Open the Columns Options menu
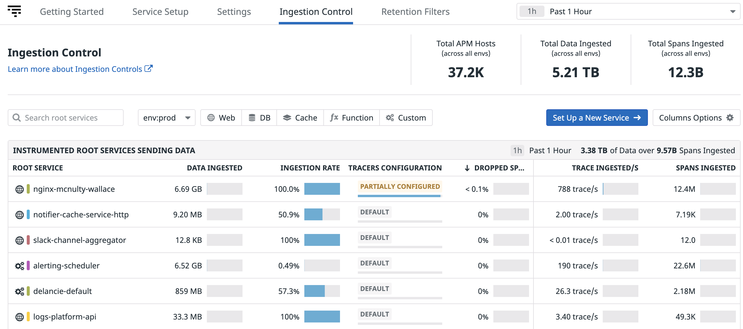This screenshot has height=329, width=743. pyautogui.click(x=696, y=118)
